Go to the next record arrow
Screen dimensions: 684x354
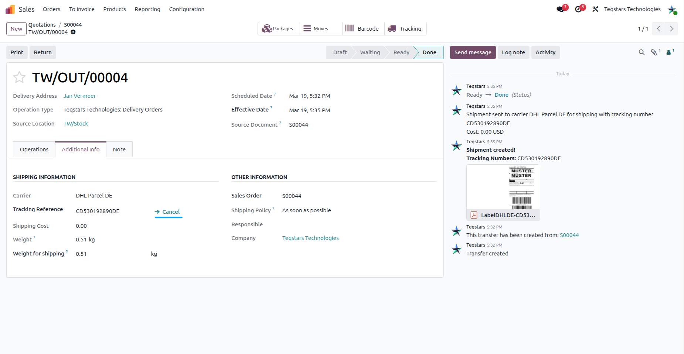pyautogui.click(x=671, y=29)
